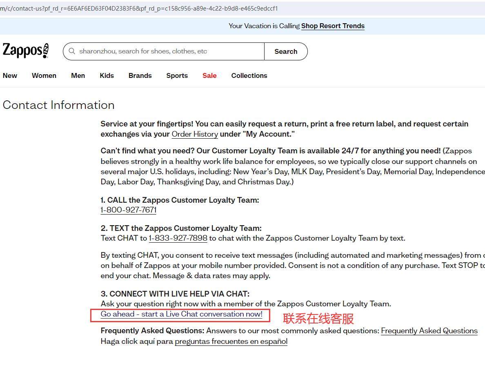Open the Brands menu

click(140, 76)
